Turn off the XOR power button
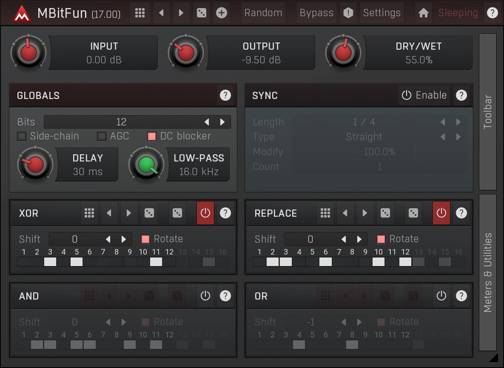The height and width of the screenshot is (368, 504). click(205, 213)
